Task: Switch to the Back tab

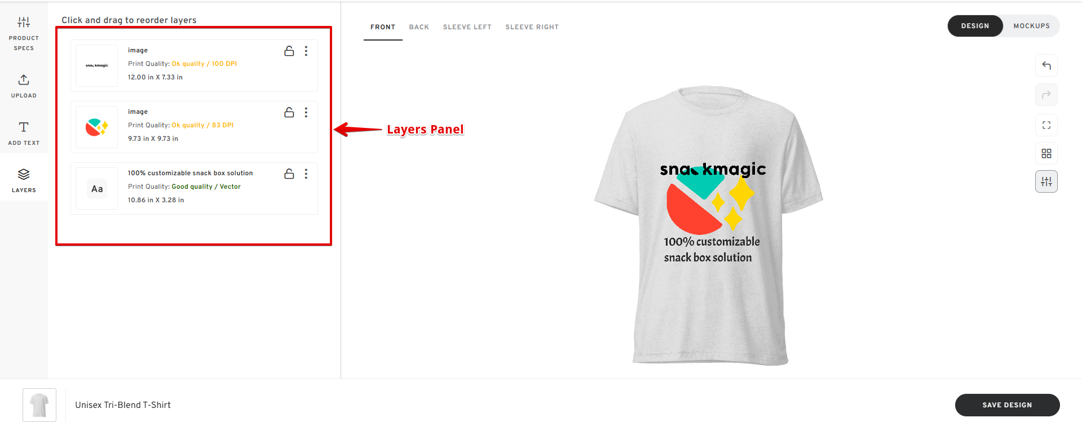Action: [419, 27]
